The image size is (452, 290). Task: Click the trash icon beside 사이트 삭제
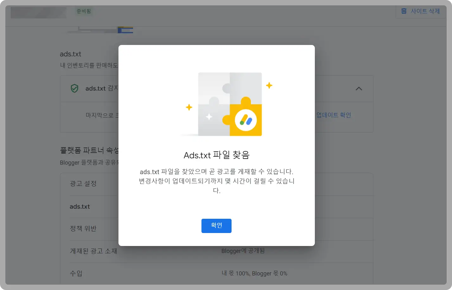click(404, 11)
